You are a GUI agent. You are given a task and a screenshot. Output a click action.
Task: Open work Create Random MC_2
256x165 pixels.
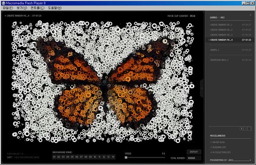pos(230,30)
